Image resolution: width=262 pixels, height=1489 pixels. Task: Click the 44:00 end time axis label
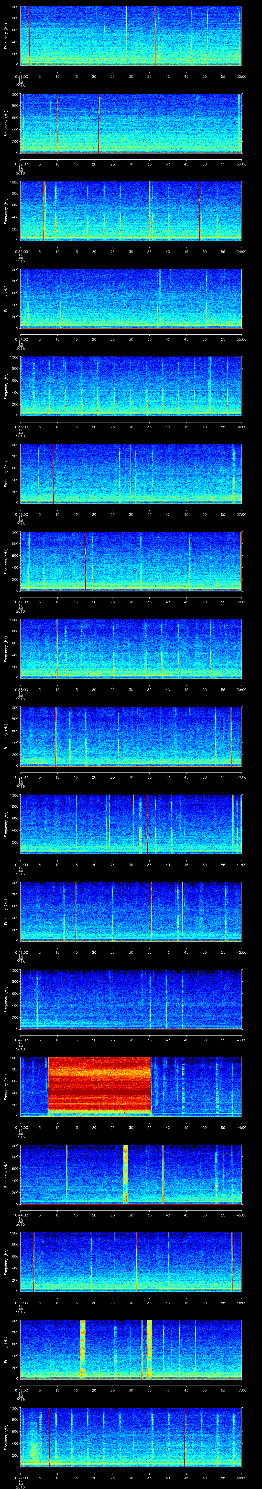point(241,1128)
